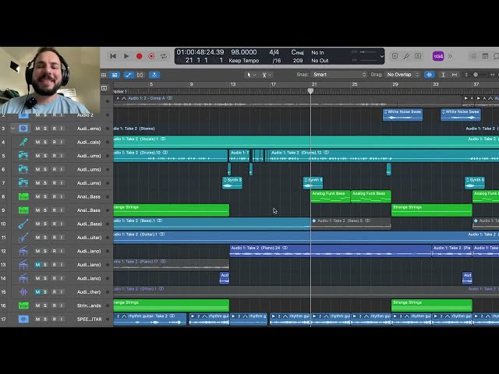The image size is (499, 374).
Task: Click the track name Audi...uitar)
Action: pyautogui.click(x=89, y=238)
